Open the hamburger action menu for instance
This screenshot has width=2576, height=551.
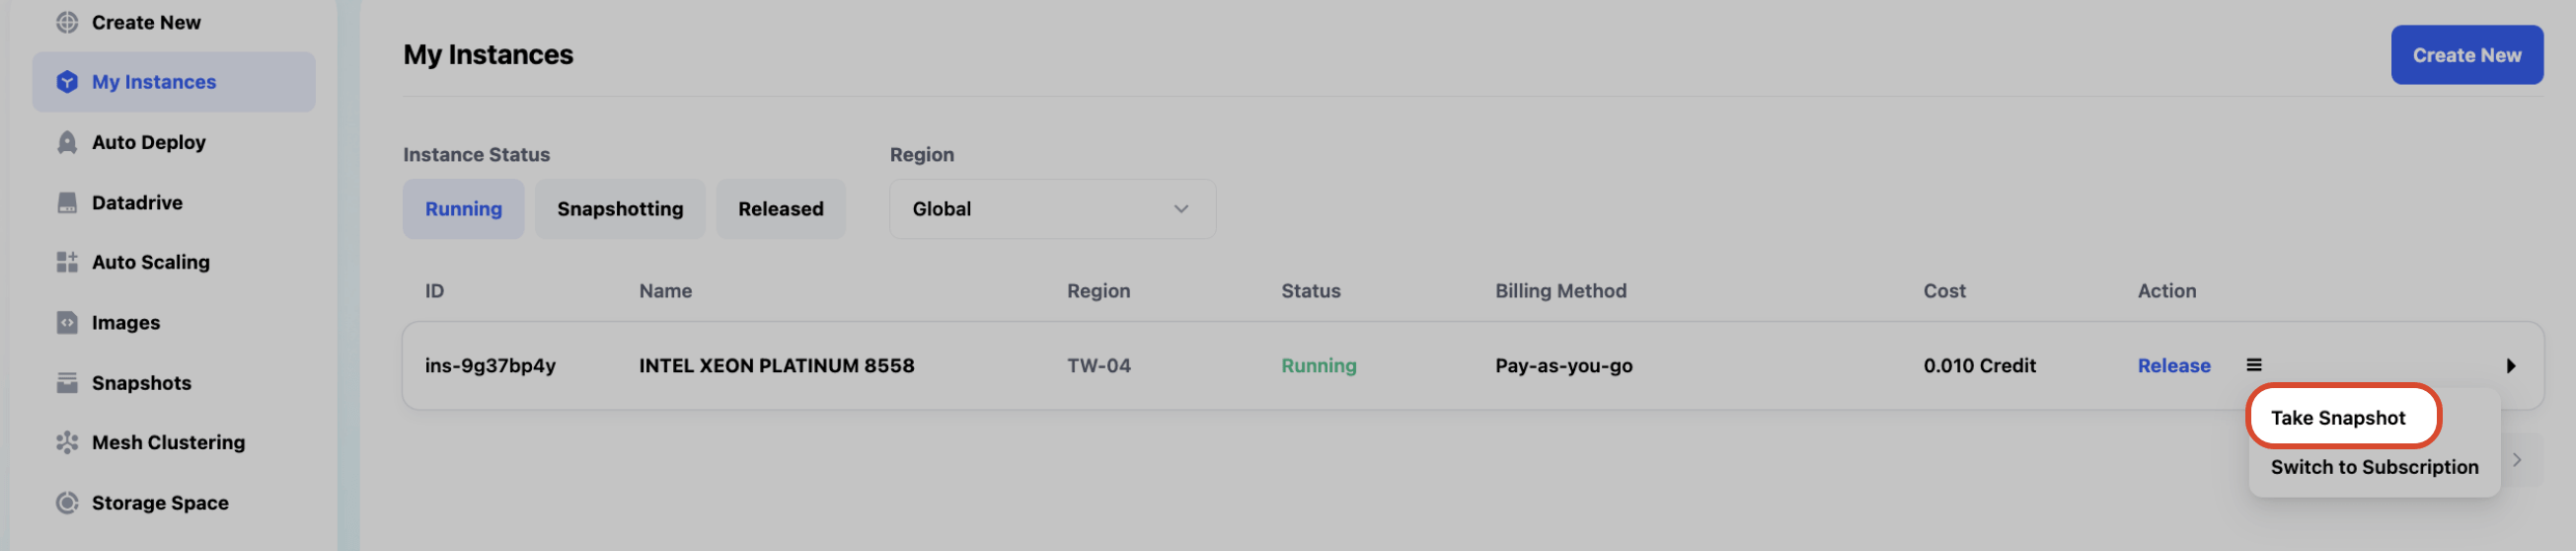[2253, 365]
